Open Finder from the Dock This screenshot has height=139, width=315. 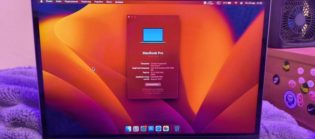tap(129, 129)
